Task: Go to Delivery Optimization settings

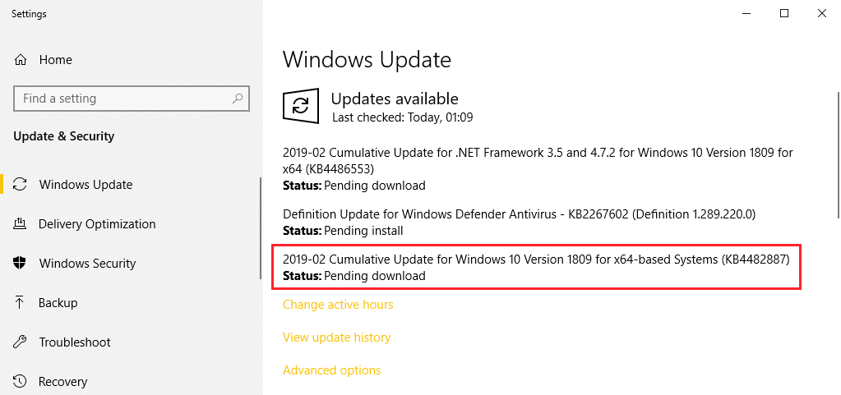Action: 97,224
